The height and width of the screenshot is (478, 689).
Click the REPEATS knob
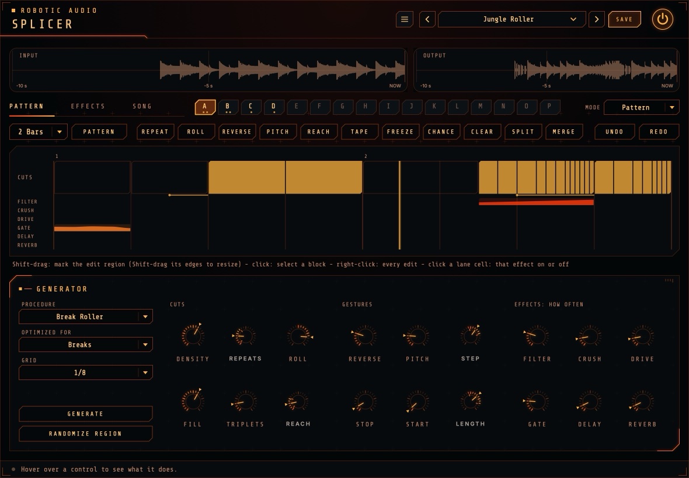click(245, 336)
